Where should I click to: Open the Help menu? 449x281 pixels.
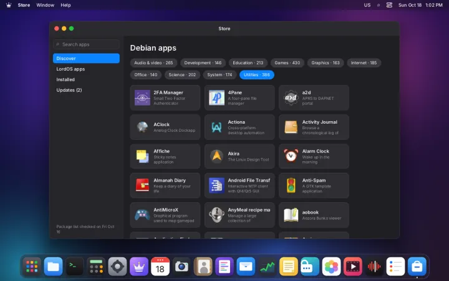pos(65,5)
